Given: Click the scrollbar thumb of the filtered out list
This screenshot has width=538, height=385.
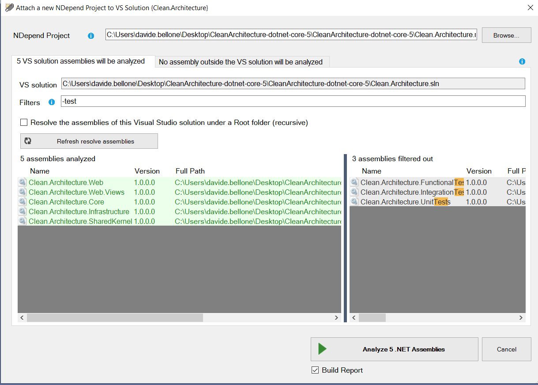Looking at the screenshot, I should coord(372,317).
